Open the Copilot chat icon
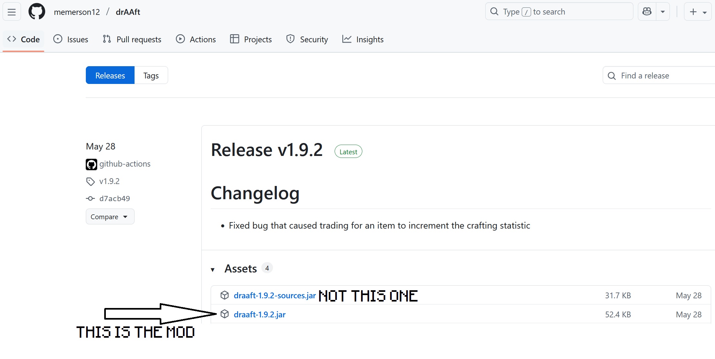The image size is (715, 359). pos(647,12)
